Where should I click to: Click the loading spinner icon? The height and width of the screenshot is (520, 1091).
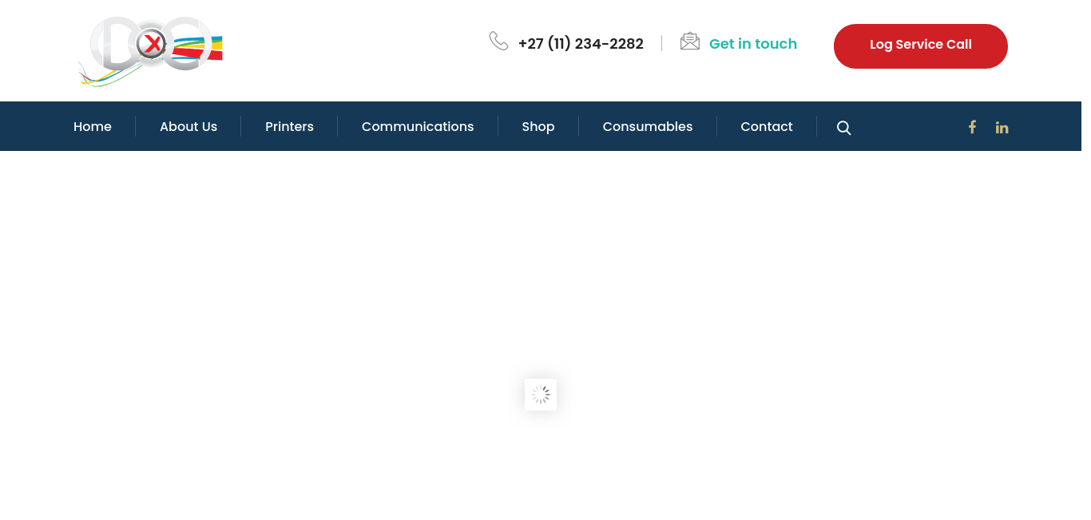tap(541, 395)
